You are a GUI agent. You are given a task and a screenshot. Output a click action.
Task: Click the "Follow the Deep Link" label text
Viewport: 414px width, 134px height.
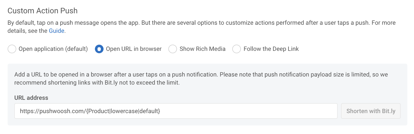271,49
